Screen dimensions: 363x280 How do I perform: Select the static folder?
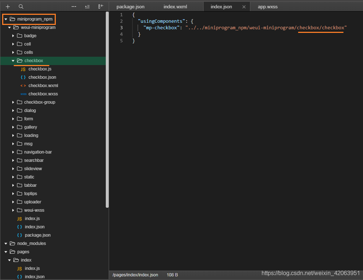pyautogui.click(x=29, y=177)
